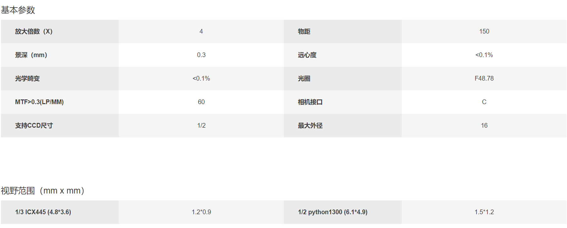Click the magnification value 4

point(201,31)
